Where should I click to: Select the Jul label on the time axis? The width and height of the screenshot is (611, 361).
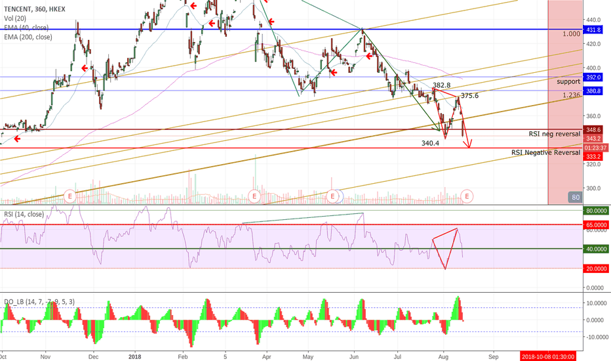point(397,356)
